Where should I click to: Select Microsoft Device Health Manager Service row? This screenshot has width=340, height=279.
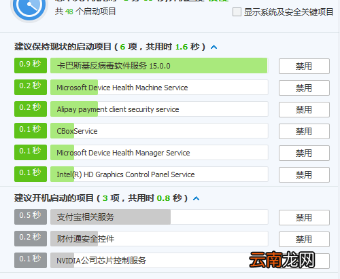pyautogui.click(x=159, y=153)
